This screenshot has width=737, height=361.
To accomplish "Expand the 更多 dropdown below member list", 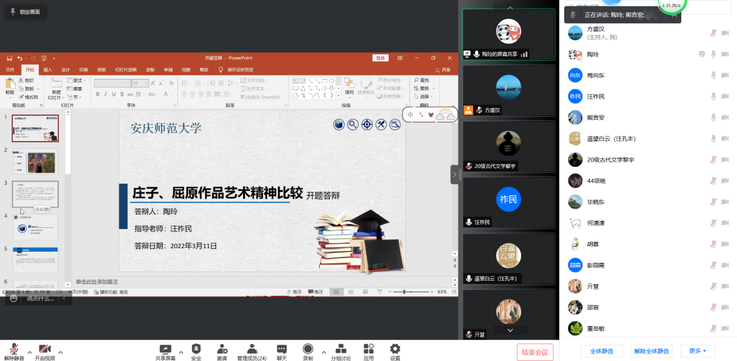I will [697, 351].
